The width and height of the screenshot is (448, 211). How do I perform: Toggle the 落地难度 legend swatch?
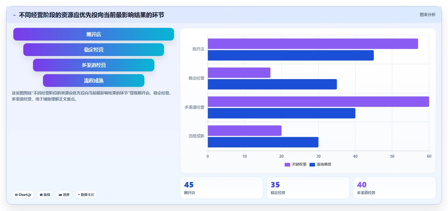tap(312, 164)
